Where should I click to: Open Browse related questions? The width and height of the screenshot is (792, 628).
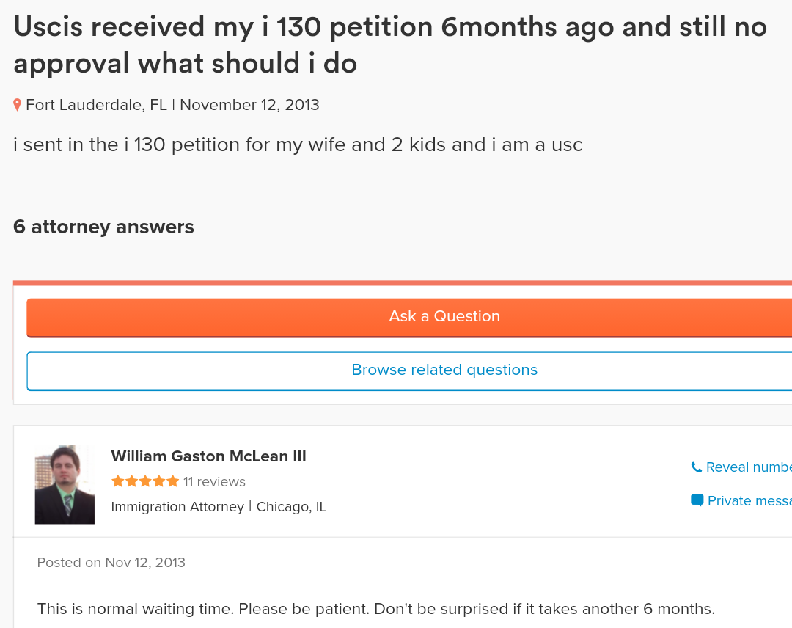click(409, 370)
